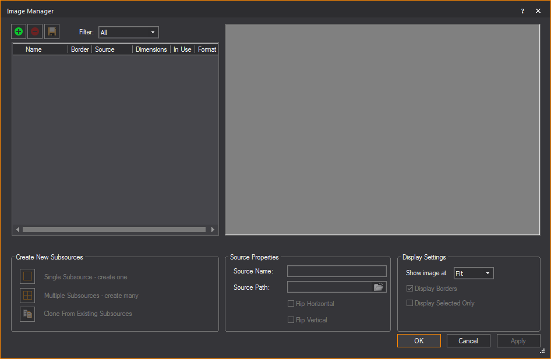Click Multiple Subsources grid icon

[27, 296]
